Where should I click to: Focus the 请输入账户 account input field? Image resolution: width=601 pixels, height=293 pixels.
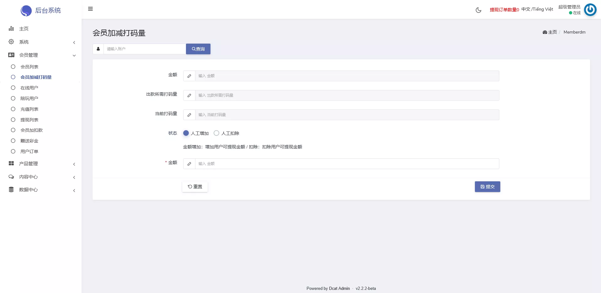click(144, 49)
